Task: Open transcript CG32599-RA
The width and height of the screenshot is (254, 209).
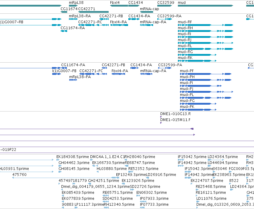Action: (x=169, y=16)
